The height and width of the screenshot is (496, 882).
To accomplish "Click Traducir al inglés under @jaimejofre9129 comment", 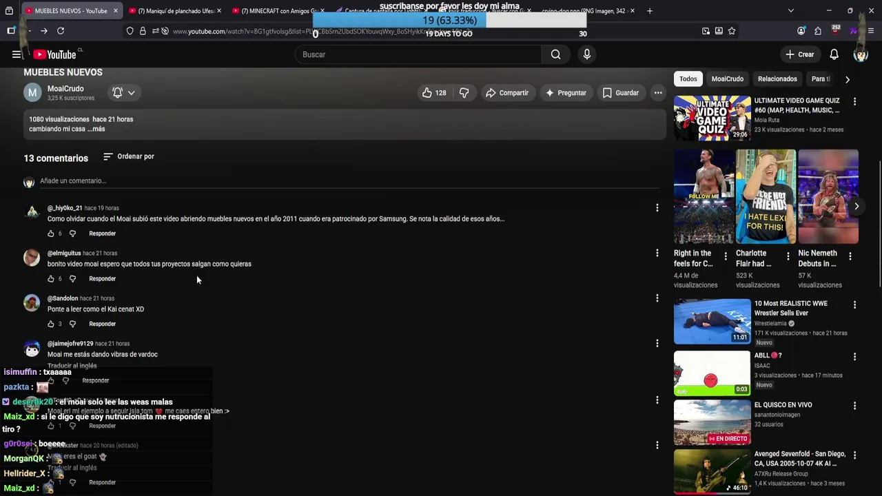I will coord(72,366).
